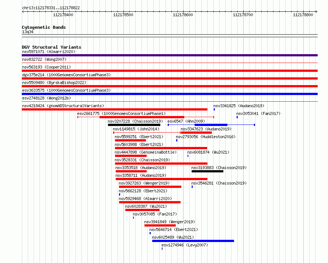Click the 112178600 ruler position
The width and height of the screenshot is (328, 263).
pos(183,15)
